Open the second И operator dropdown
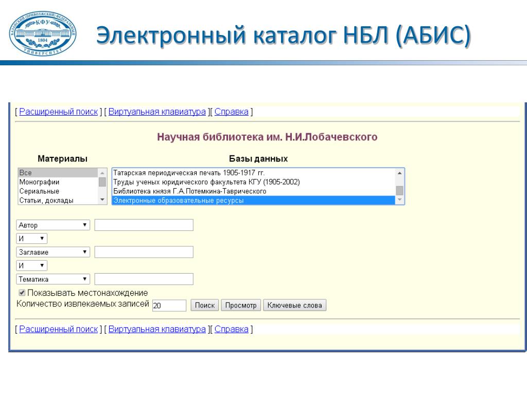Image resolution: width=527 pixels, height=395 pixels. pos(31,266)
